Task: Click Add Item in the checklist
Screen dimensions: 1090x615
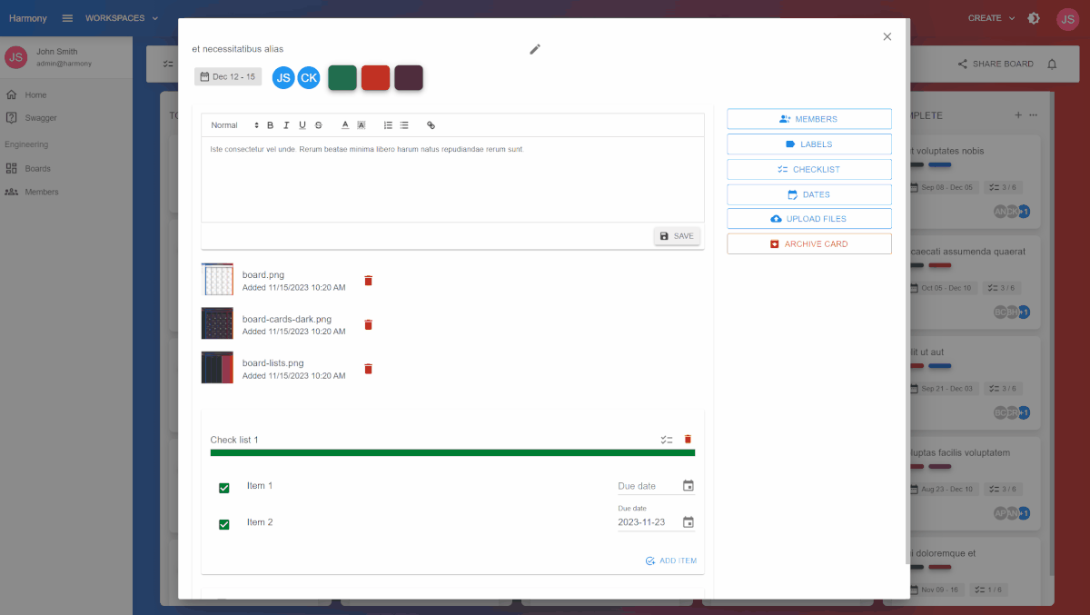Action: pos(670,560)
